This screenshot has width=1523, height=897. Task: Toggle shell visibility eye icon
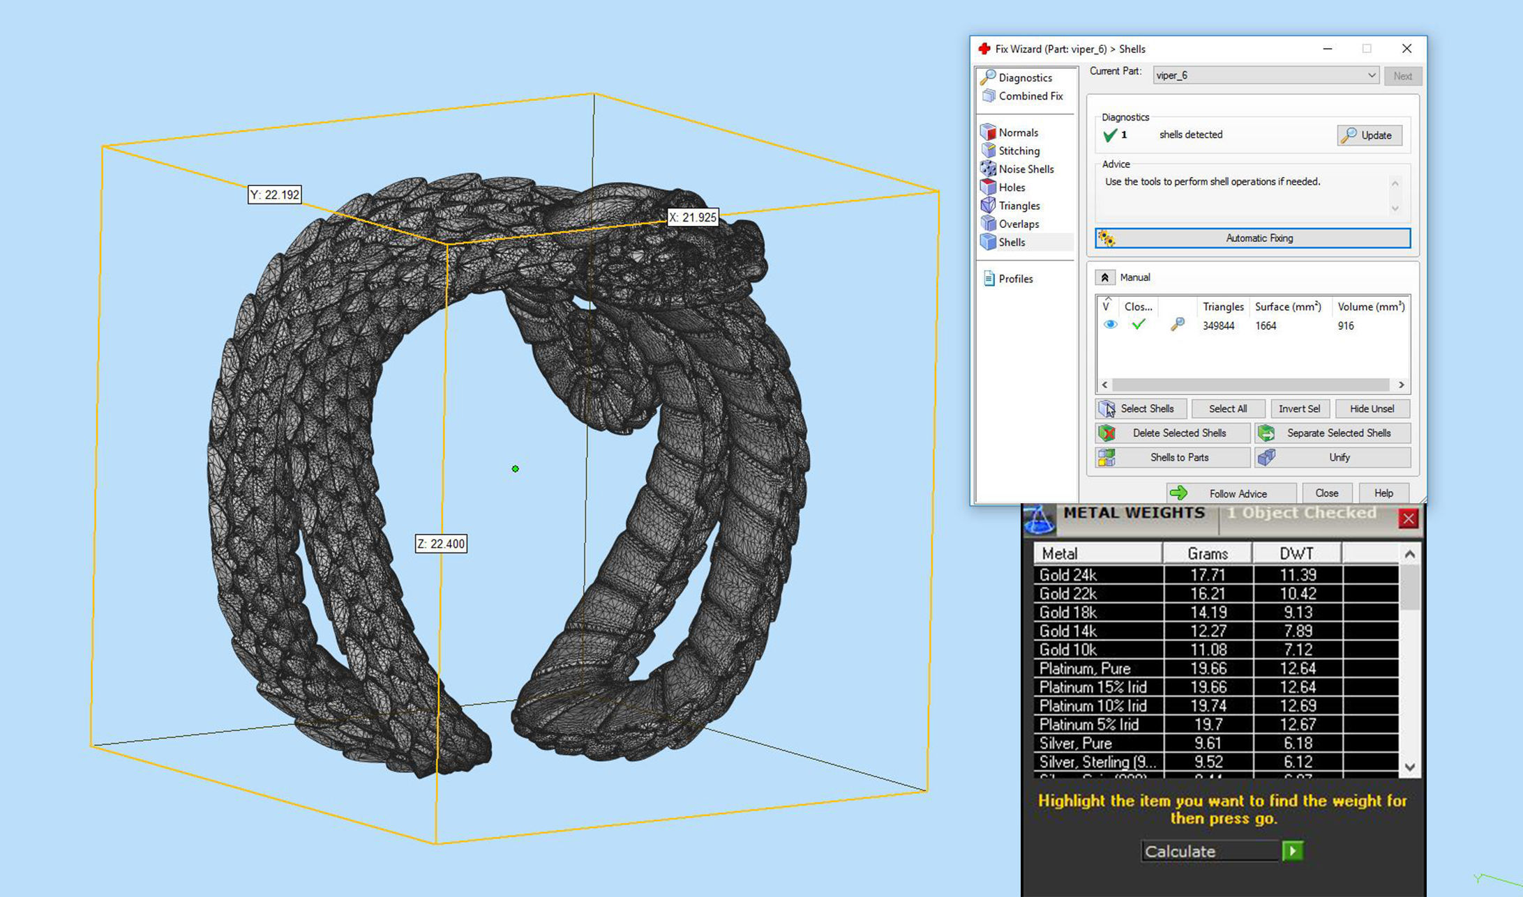[1110, 325]
